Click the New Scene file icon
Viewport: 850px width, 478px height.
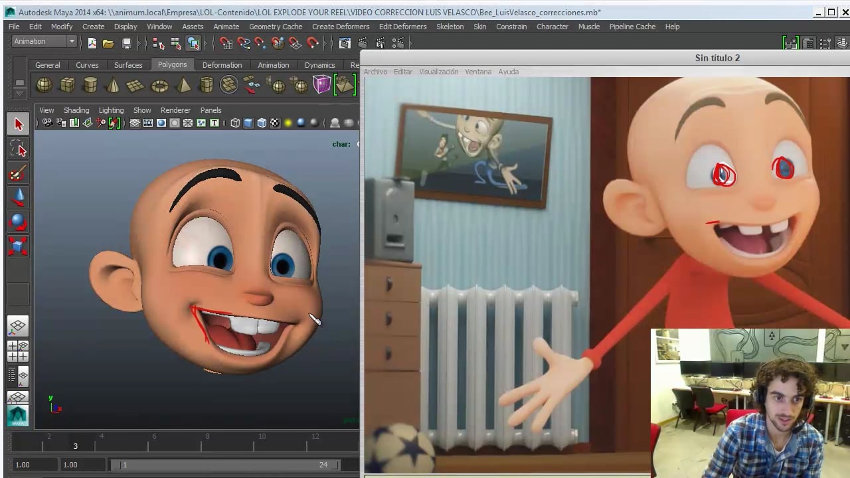click(x=92, y=43)
